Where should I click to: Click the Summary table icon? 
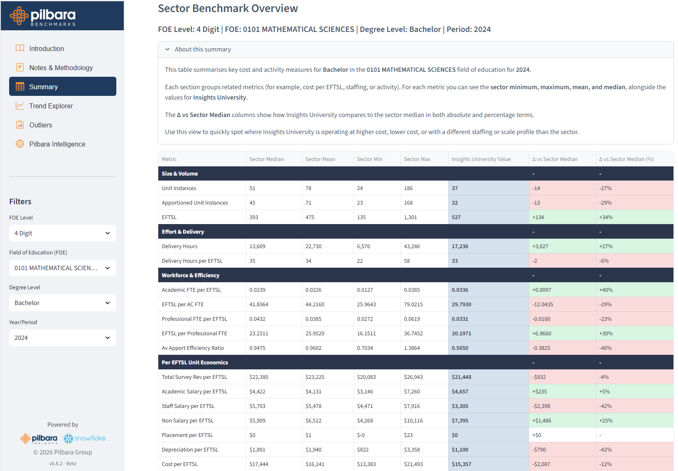pyautogui.click(x=20, y=86)
